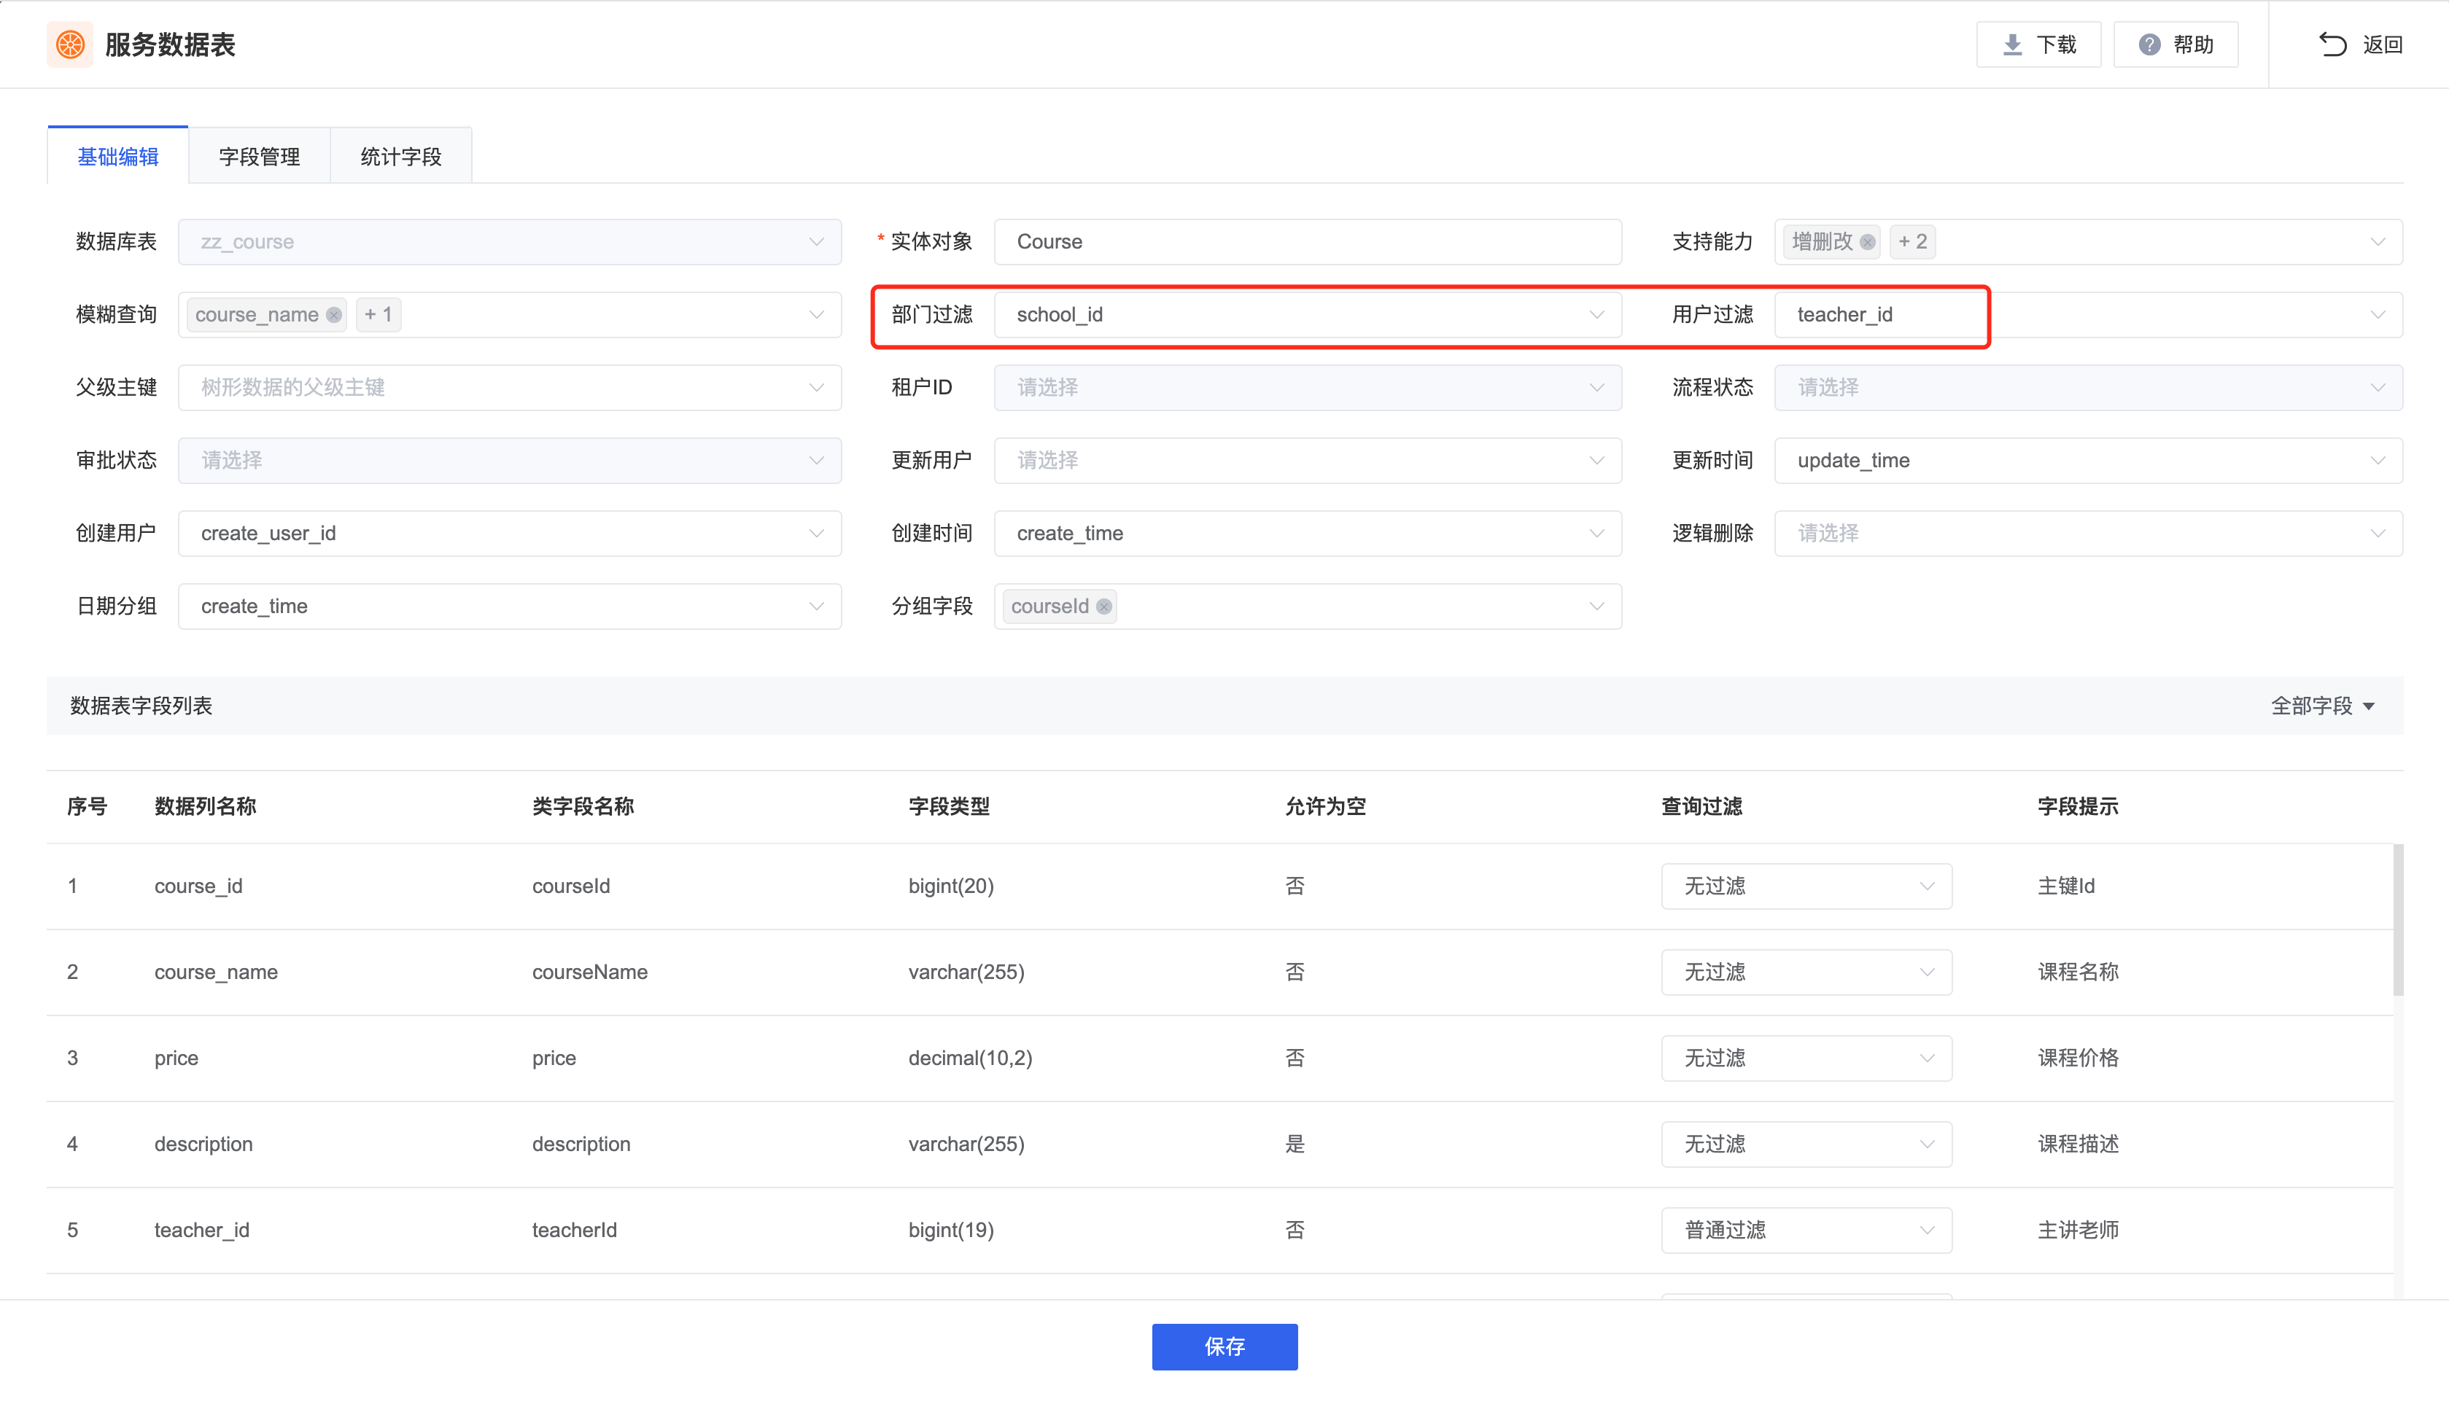Click the courseName cell in table
This screenshot has height=1404, width=2449.
click(x=589, y=972)
